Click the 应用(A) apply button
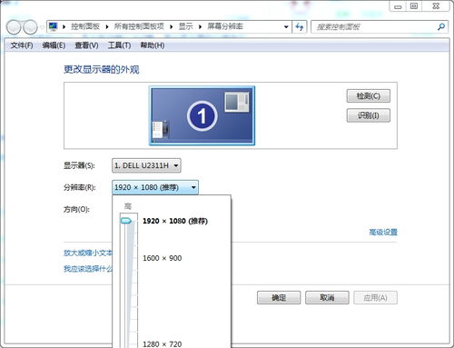This screenshot has height=348, width=454. [x=375, y=298]
